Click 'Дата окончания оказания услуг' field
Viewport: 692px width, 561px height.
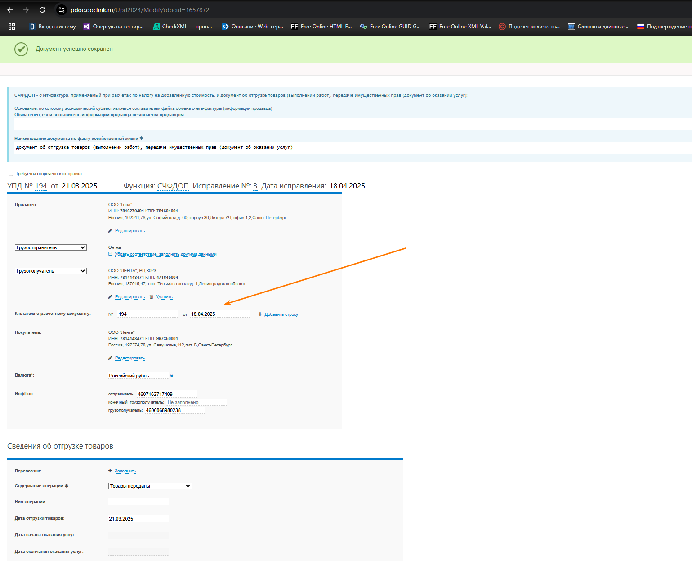(138, 552)
